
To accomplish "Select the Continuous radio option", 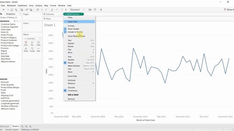I will 79,91.
